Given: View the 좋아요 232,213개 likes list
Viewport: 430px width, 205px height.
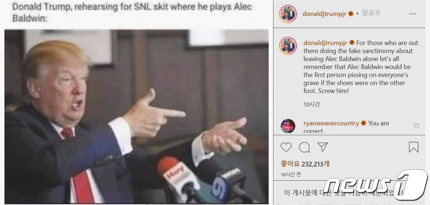Looking at the screenshot, I should pos(305,164).
